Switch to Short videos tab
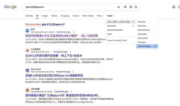180x106 pixels. [x=88, y=16]
